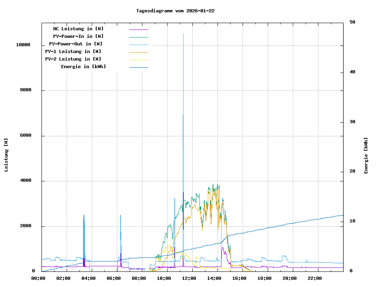This screenshot has height=287, width=383.
Task: Select 'AC Leistung in [W]' legend label
Action: 78,29
